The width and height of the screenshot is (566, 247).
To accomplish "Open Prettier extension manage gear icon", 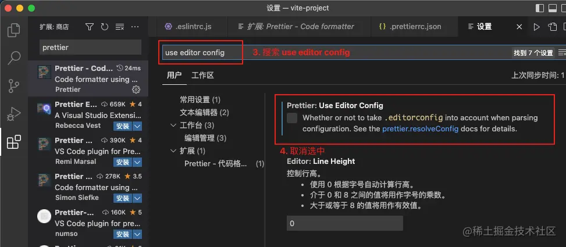I will [x=136, y=90].
